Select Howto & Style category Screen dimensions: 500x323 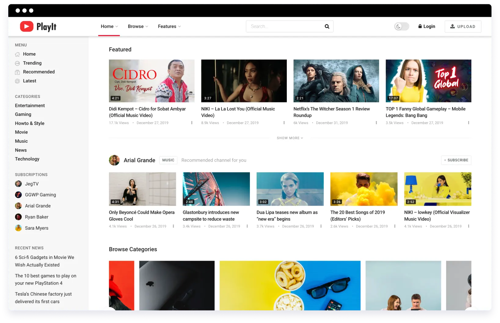click(30, 124)
